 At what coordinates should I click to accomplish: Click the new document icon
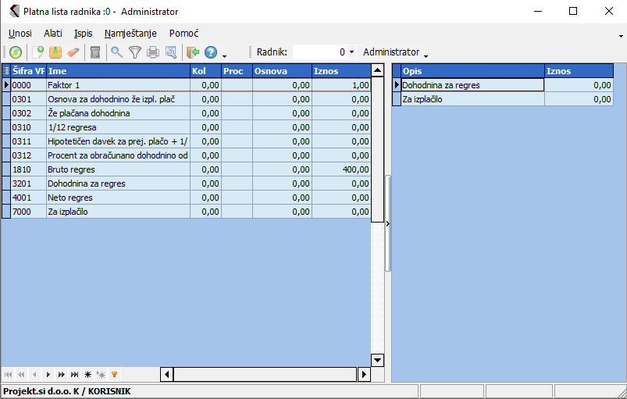click(x=38, y=52)
